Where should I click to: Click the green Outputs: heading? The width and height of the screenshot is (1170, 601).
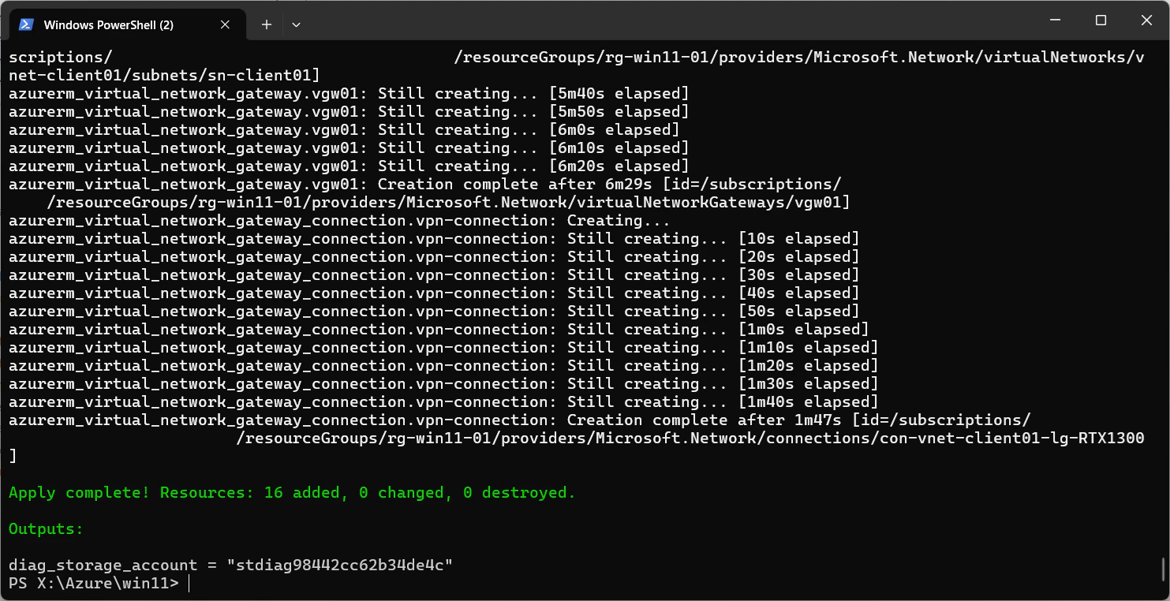coord(46,529)
